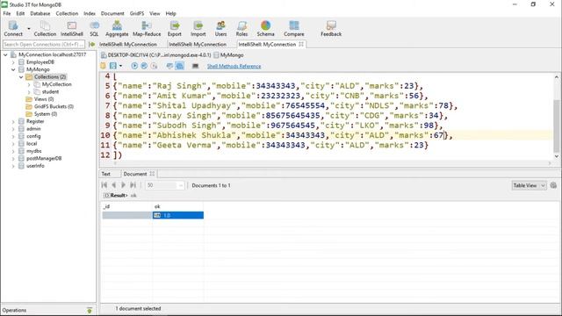This screenshot has width=562, height=316.
Task: Select the Views (0) folder
Action: pyautogui.click(x=44, y=99)
